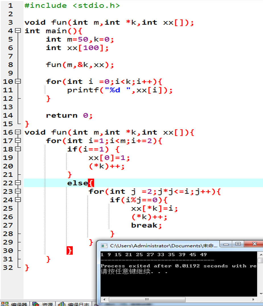
Task: Click the highlighted closing brace on line 30
Action: tap(70, 251)
